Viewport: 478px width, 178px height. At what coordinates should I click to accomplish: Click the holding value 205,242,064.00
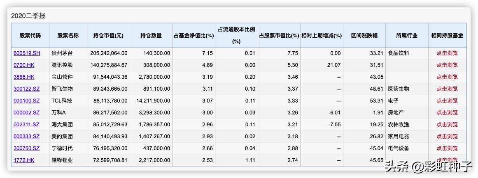tap(109, 53)
